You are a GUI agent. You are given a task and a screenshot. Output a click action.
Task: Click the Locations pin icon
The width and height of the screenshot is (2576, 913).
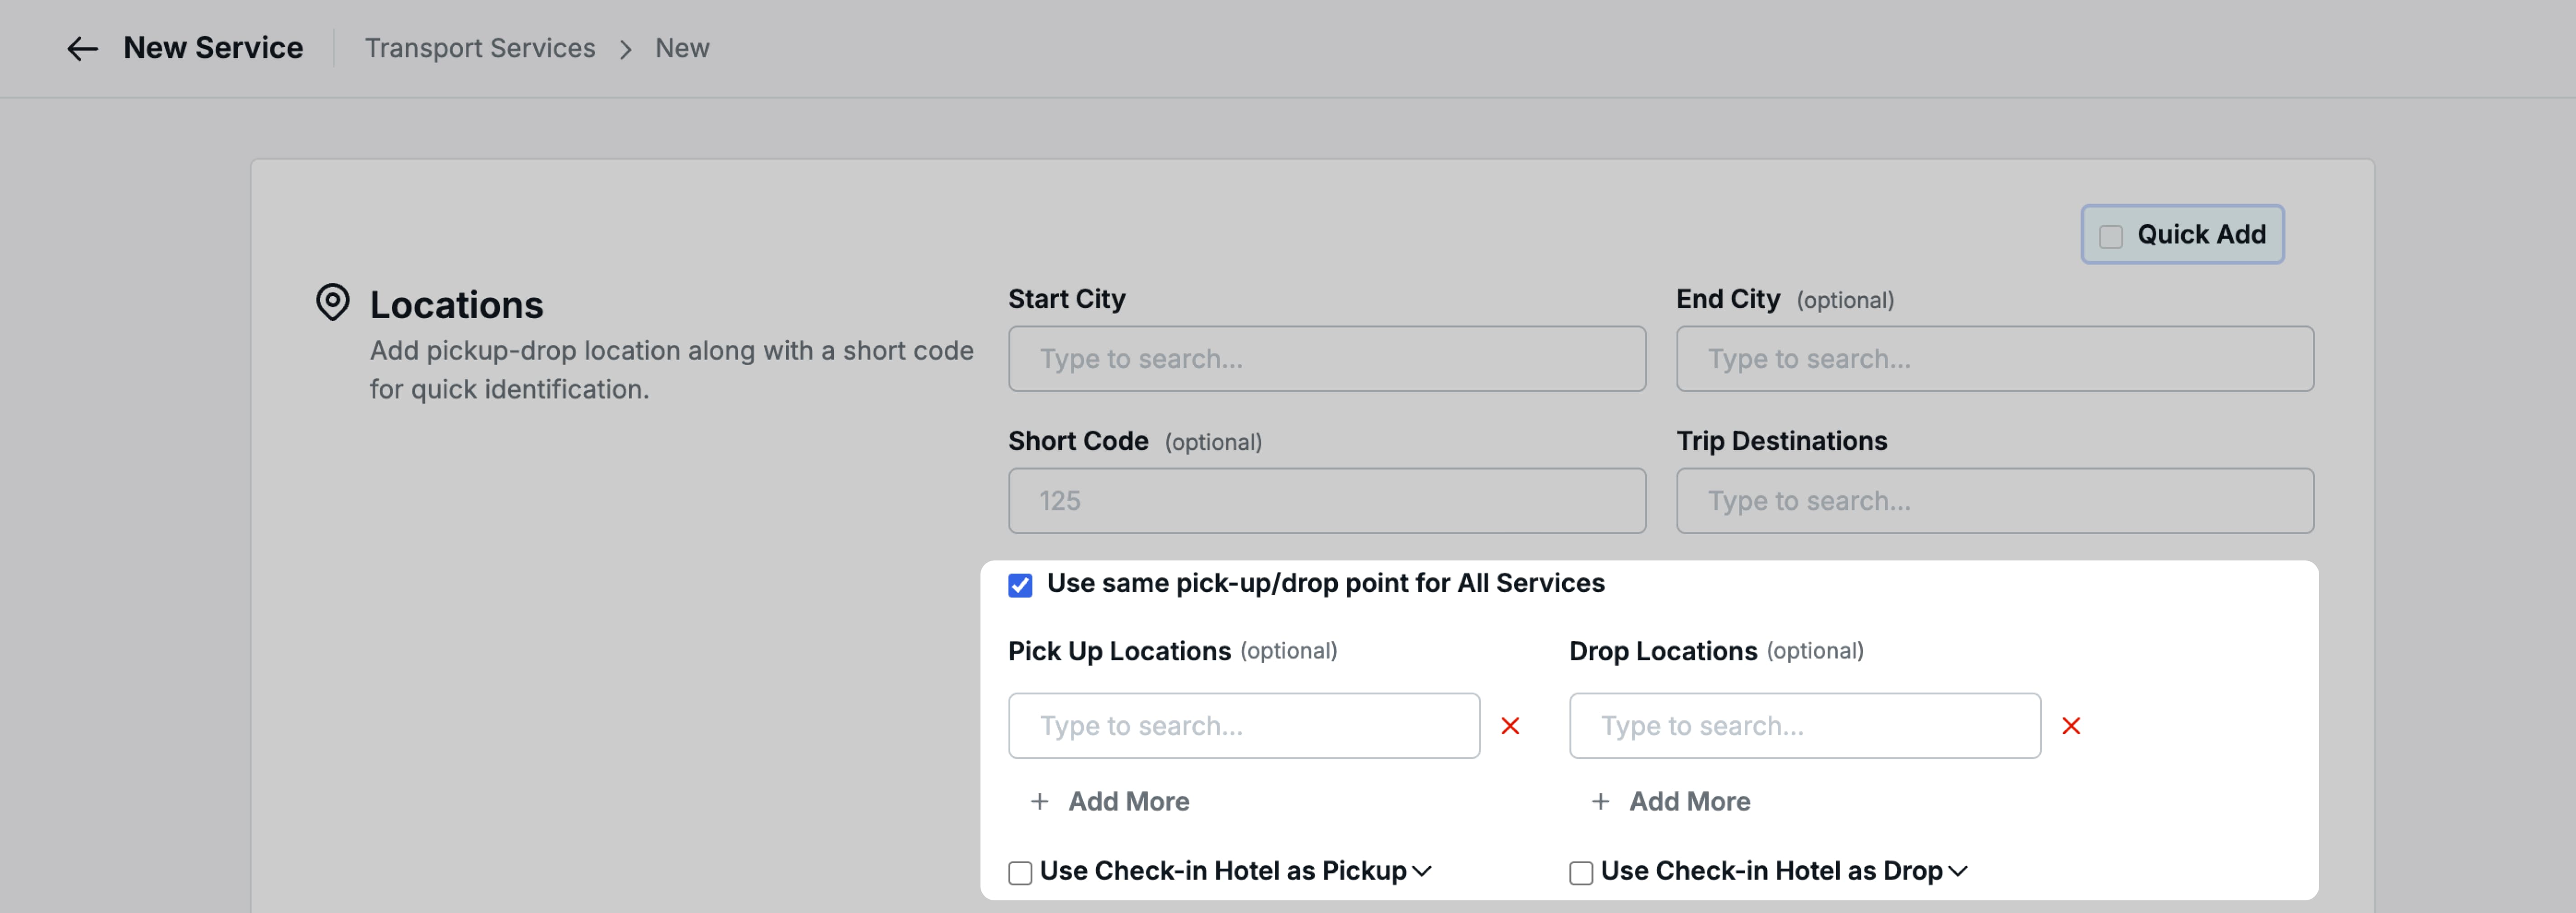point(333,301)
